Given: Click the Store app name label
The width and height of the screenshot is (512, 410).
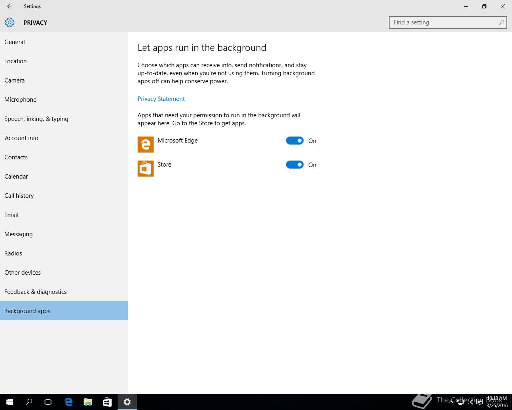Looking at the screenshot, I should [164, 165].
